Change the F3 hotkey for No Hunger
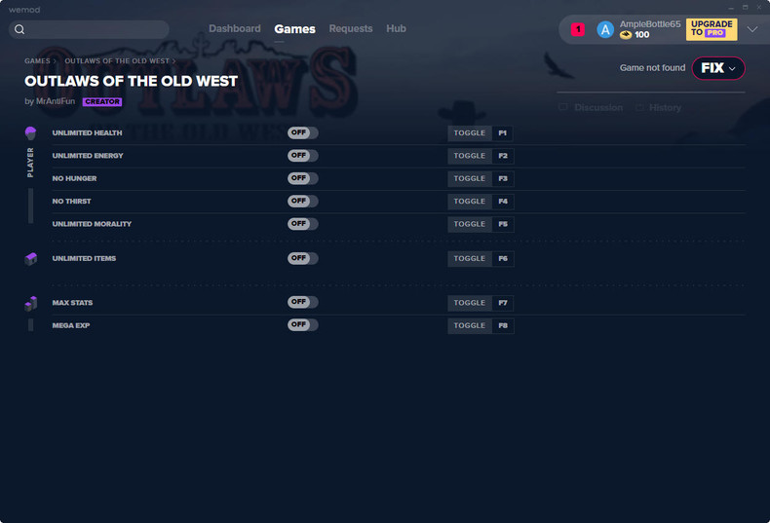This screenshot has width=770, height=523. [x=503, y=178]
